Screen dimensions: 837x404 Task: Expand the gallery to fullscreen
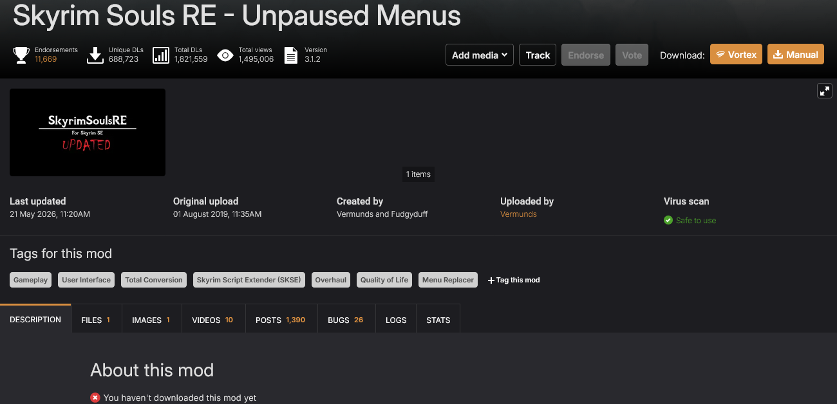click(825, 91)
